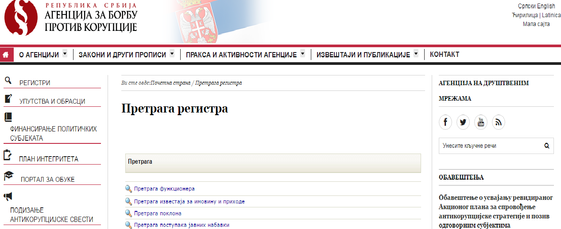
Task: Switch language to English
Action: 546,6
